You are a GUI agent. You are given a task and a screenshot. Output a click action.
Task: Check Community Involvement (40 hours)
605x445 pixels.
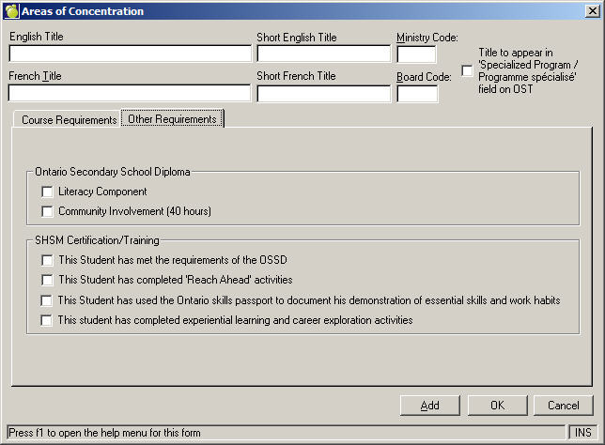pyautogui.click(x=48, y=211)
